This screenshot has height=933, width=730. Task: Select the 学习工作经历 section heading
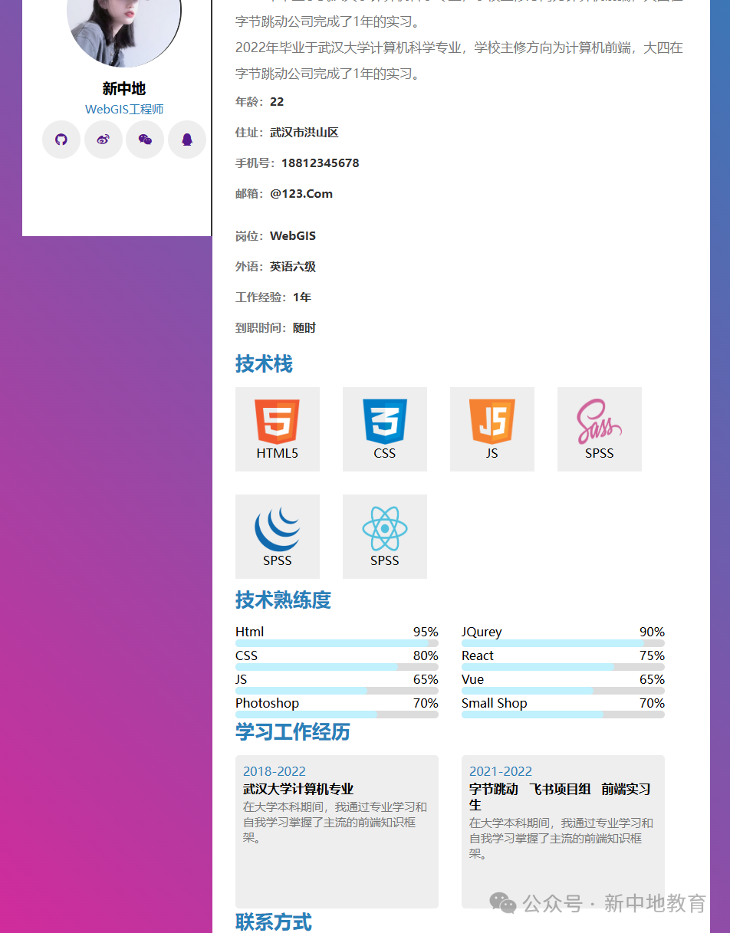[x=292, y=732]
